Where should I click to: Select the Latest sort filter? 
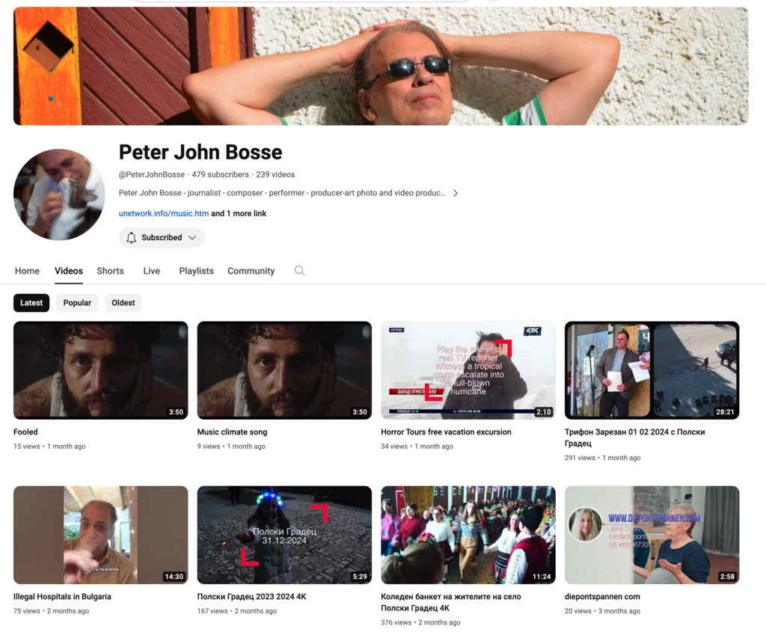pyautogui.click(x=31, y=303)
